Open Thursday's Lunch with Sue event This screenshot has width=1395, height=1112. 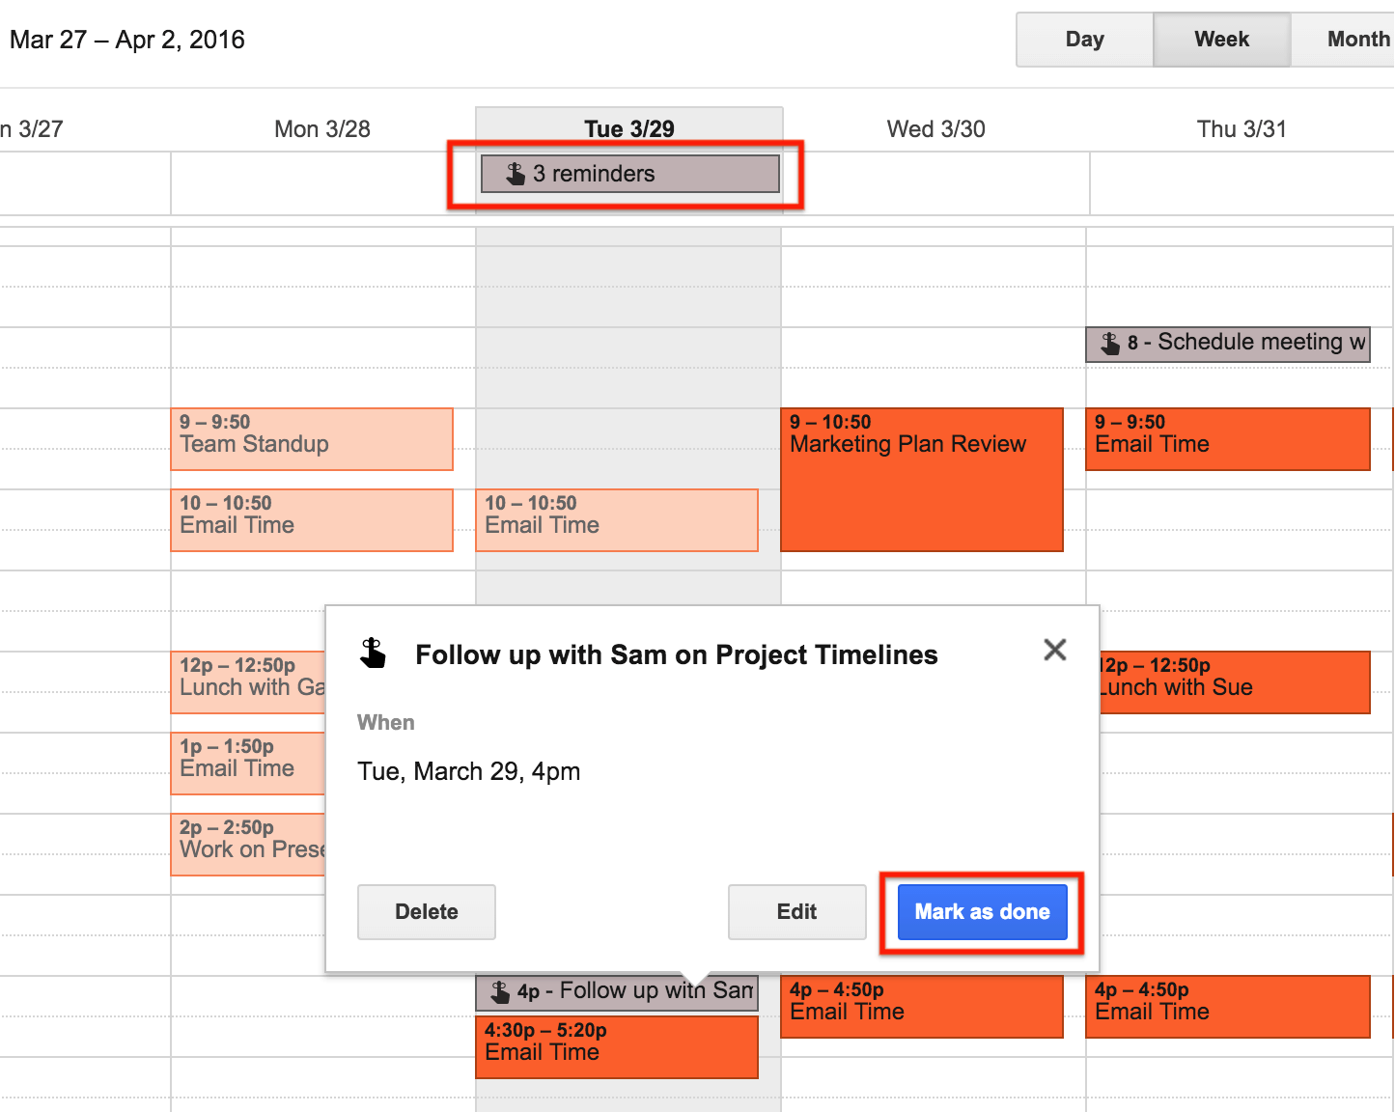[1235, 682]
